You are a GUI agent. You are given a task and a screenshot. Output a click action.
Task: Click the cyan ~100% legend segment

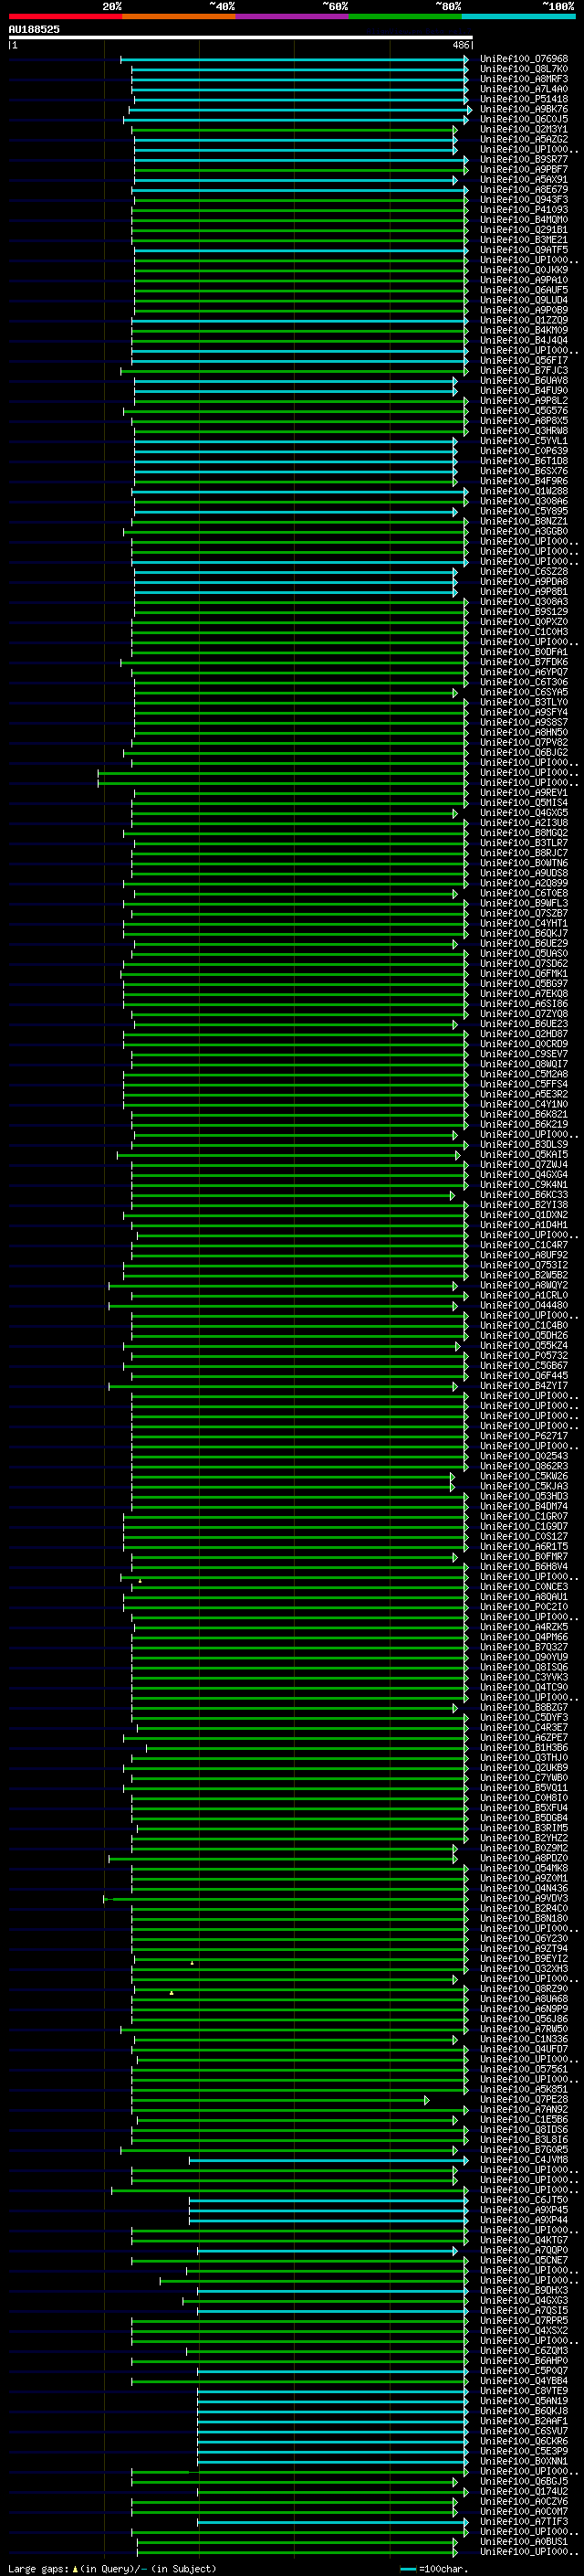(x=517, y=16)
